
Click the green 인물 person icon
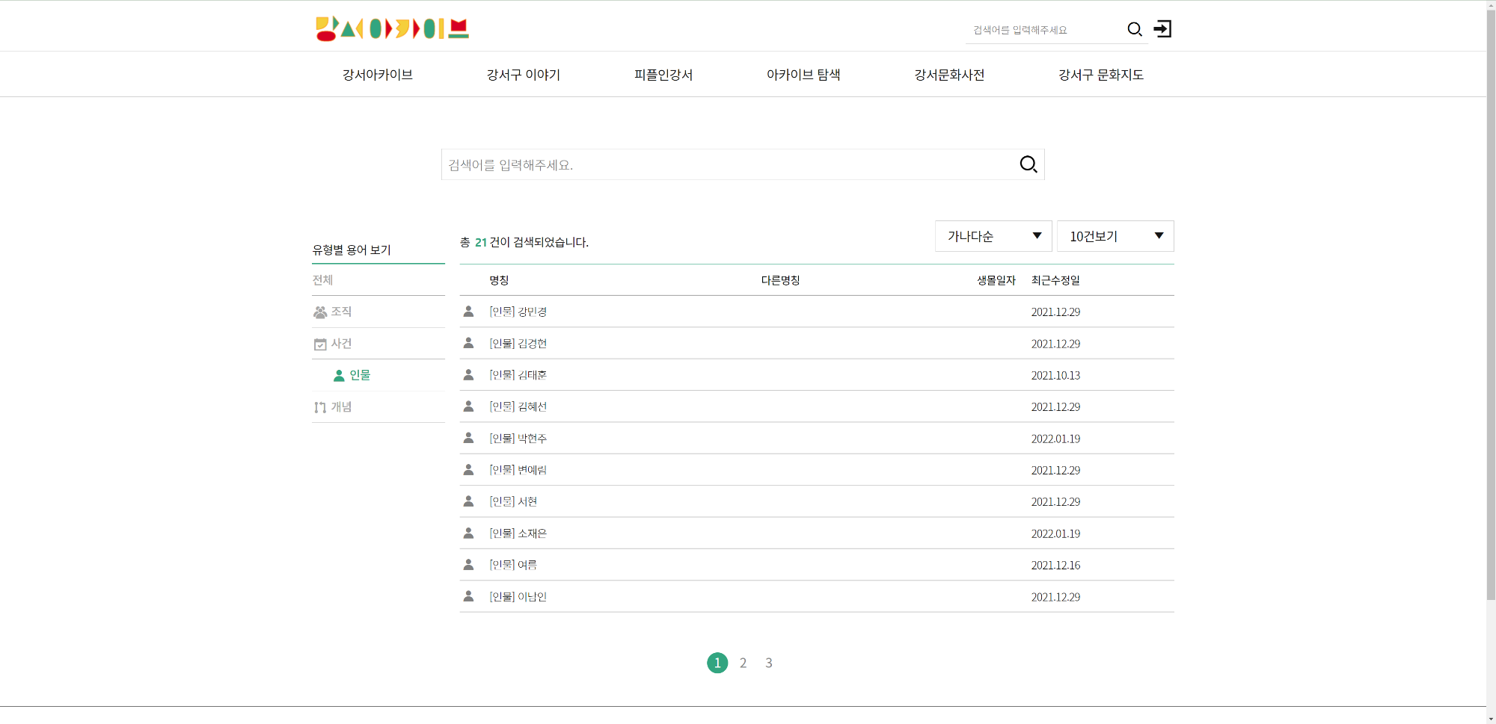(339, 376)
